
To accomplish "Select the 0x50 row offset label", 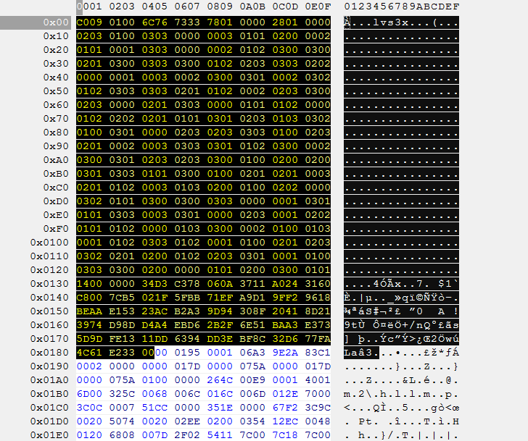I will [56, 91].
